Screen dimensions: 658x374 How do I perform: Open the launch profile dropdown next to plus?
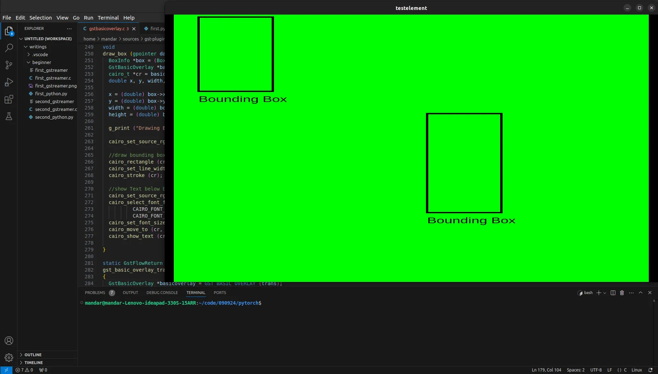(605, 293)
